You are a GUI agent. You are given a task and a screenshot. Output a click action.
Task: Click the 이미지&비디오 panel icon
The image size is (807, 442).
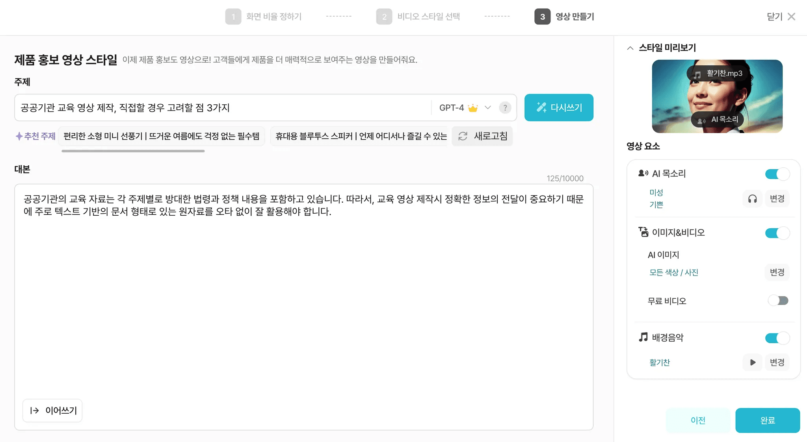642,232
